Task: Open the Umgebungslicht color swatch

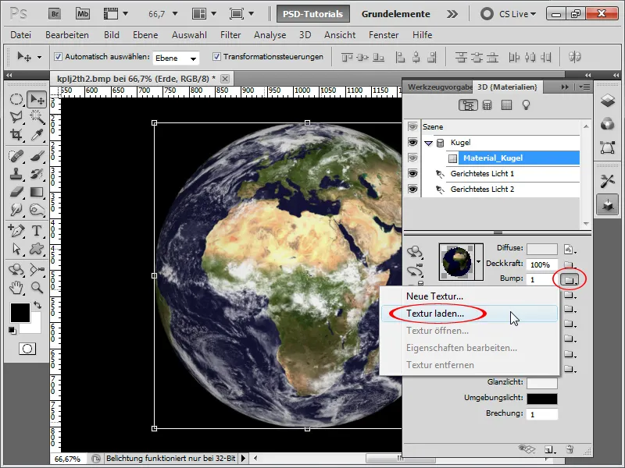Action: coord(541,399)
